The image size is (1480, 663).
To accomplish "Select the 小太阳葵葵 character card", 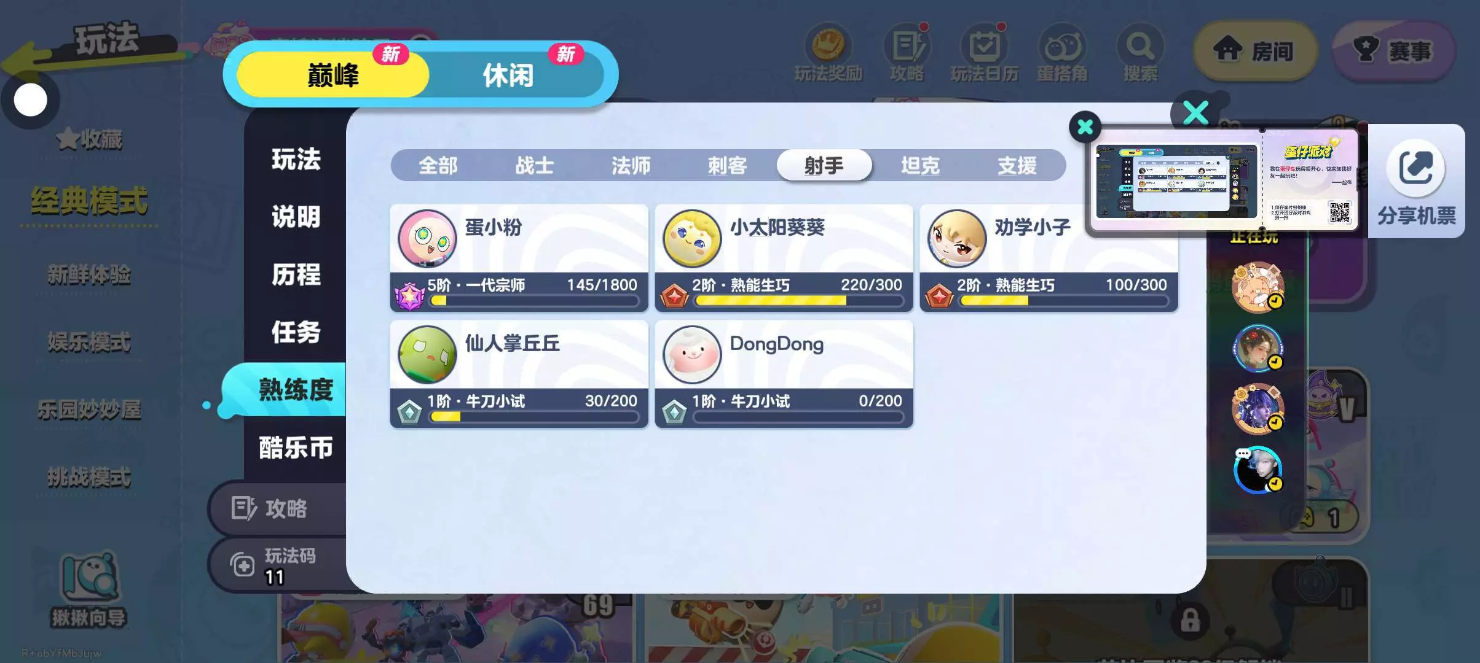I will point(784,258).
